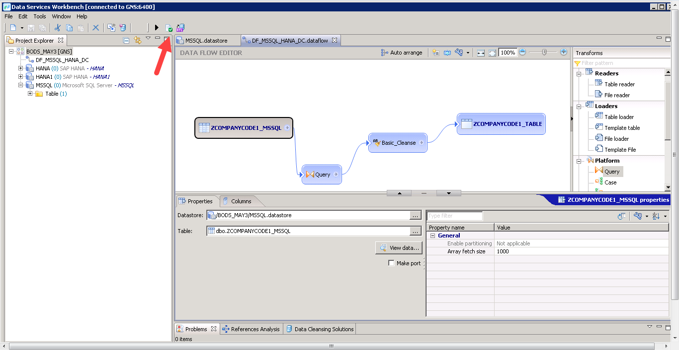Click the Fit to window icon
The width and height of the screenshot is (679, 350).
(492, 53)
